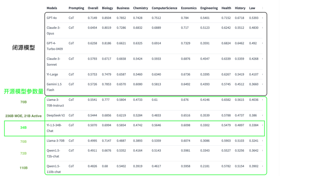The height and width of the screenshot is (176, 319).
Task: Select the Claude-3-Sonnet model name
Action: (x=53, y=62)
